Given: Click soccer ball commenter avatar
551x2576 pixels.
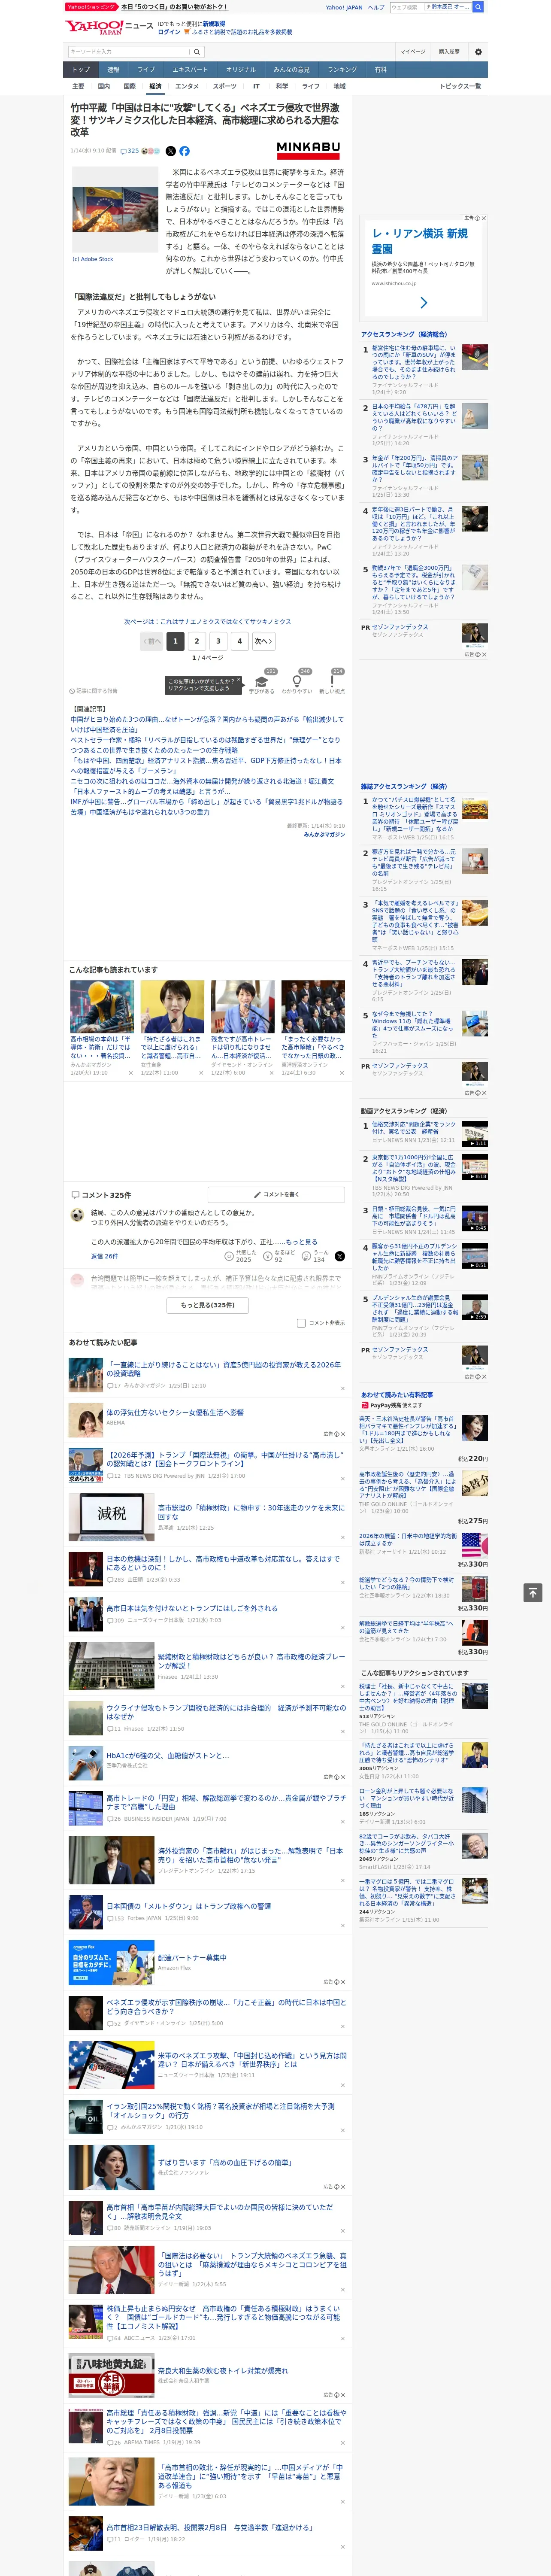Looking at the screenshot, I should 77,1215.
